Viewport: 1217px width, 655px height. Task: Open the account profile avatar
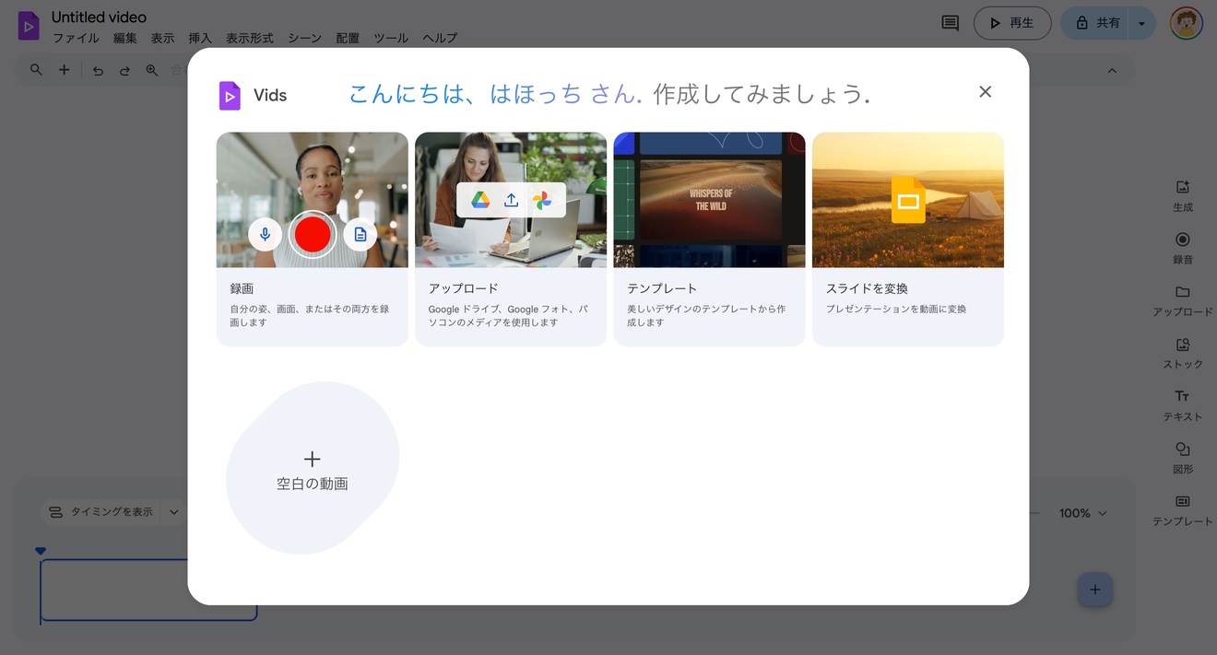(1187, 23)
